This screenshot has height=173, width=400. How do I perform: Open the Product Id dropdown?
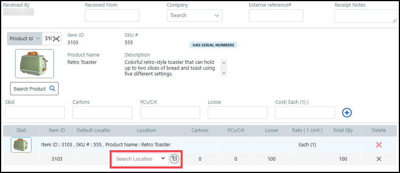tap(24, 39)
